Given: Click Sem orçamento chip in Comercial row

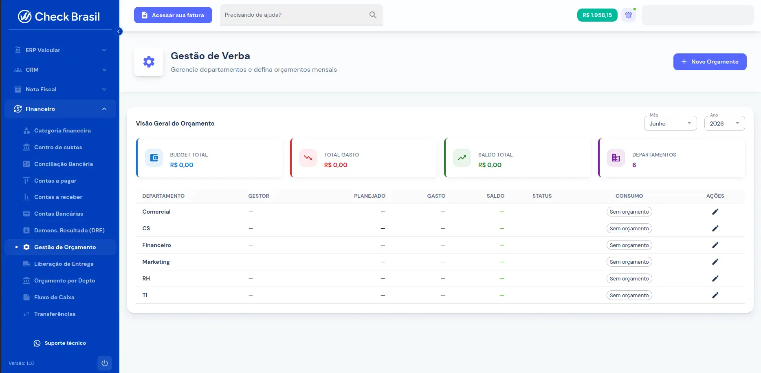Looking at the screenshot, I should [x=629, y=212].
